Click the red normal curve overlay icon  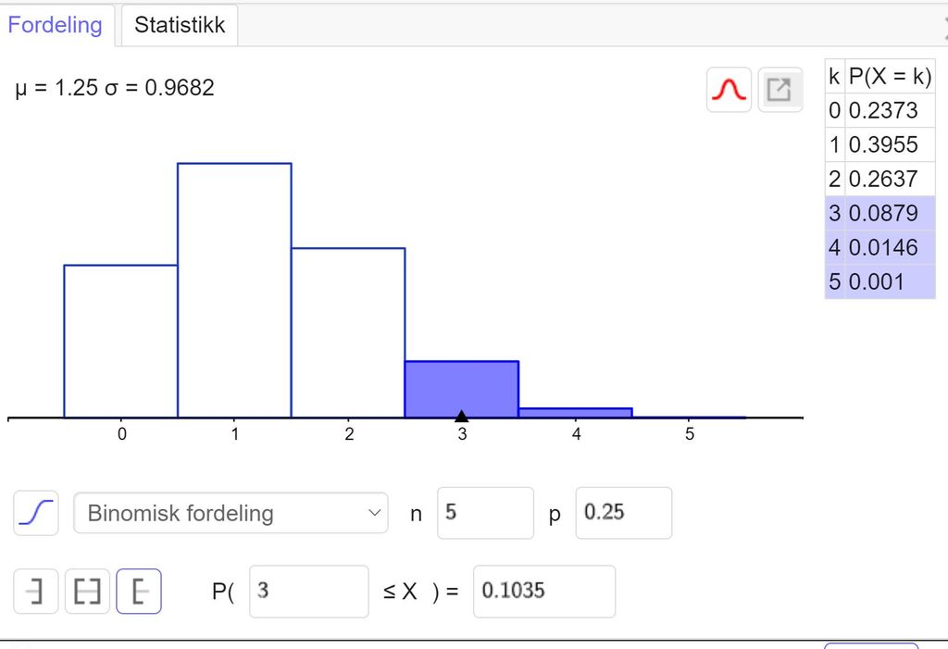[x=729, y=89]
